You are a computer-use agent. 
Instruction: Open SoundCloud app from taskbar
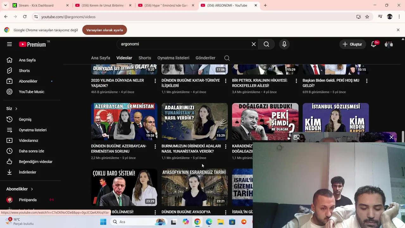click(x=244, y=222)
